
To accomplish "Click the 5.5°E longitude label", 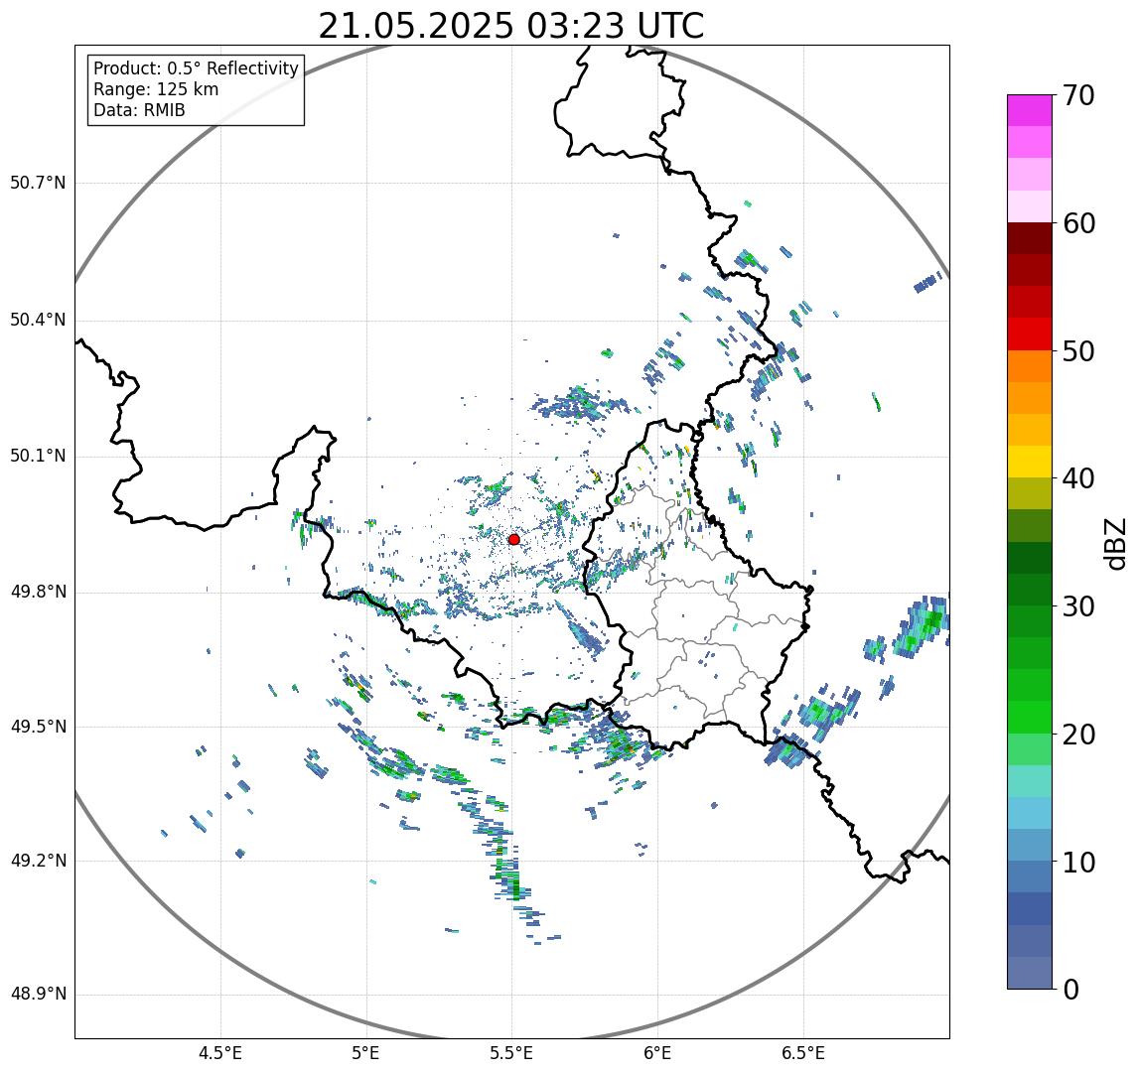I will (x=511, y=1053).
